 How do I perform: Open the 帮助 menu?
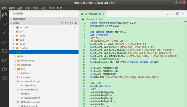60,8
